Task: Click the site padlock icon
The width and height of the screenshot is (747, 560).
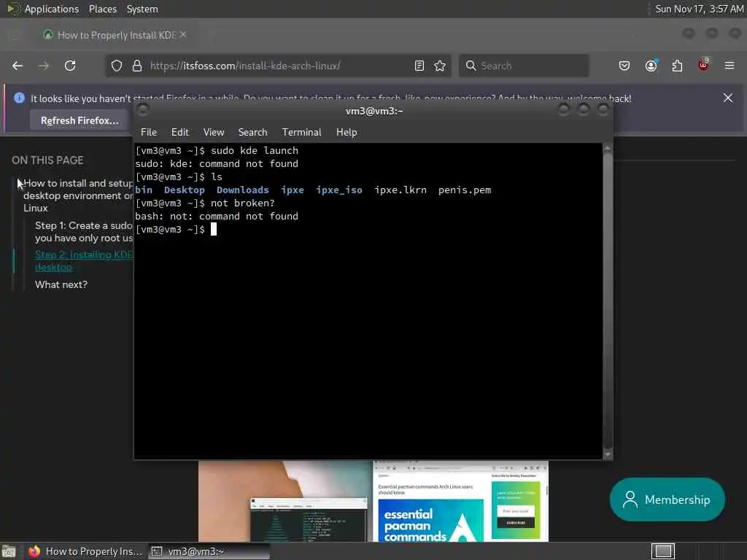Action: (x=137, y=66)
